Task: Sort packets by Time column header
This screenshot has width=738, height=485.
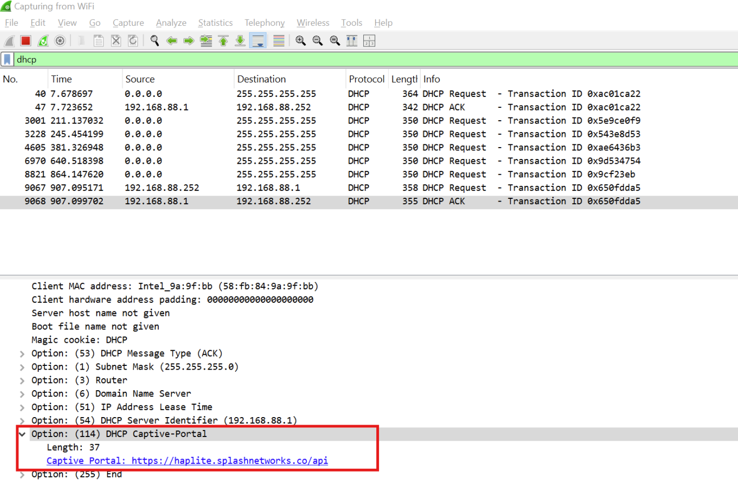Action: point(85,79)
